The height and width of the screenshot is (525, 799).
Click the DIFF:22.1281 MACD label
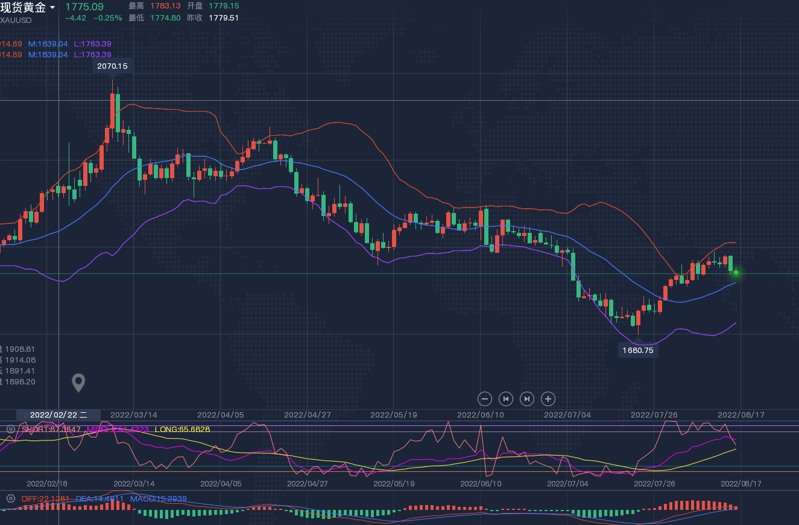coord(46,498)
